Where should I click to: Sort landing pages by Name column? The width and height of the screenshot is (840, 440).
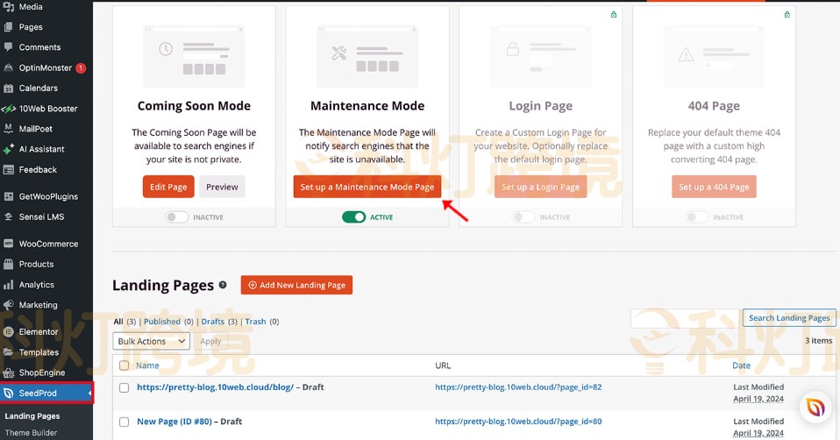click(147, 365)
